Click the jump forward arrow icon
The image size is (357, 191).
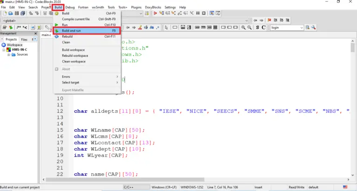(x=262, y=20)
